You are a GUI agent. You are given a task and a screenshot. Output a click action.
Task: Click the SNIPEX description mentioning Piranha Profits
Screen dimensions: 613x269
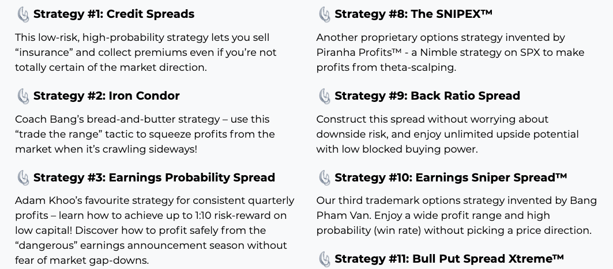coord(450,52)
